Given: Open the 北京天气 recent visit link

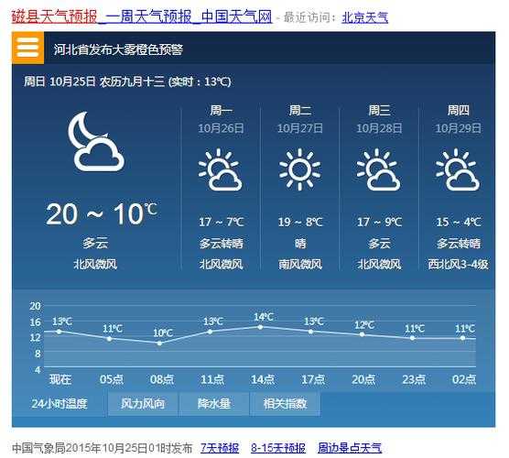Looking at the screenshot, I should pos(365,17).
